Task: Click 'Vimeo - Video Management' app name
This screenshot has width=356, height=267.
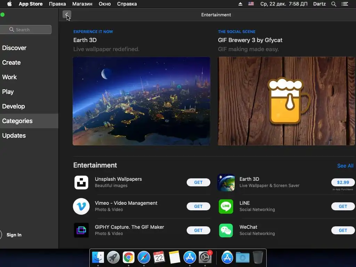Action: click(126, 203)
